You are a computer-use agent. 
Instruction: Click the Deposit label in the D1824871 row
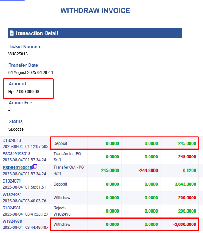click(x=61, y=184)
